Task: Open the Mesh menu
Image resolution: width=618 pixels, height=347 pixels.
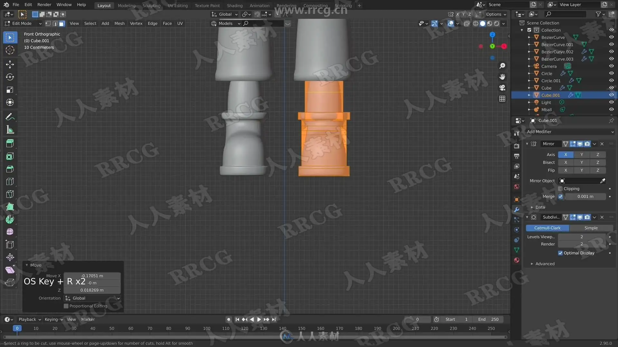Action: pos(119,23)
